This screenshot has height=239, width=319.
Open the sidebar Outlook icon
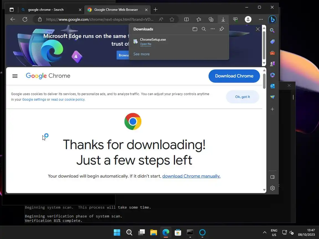click(272, 86)
